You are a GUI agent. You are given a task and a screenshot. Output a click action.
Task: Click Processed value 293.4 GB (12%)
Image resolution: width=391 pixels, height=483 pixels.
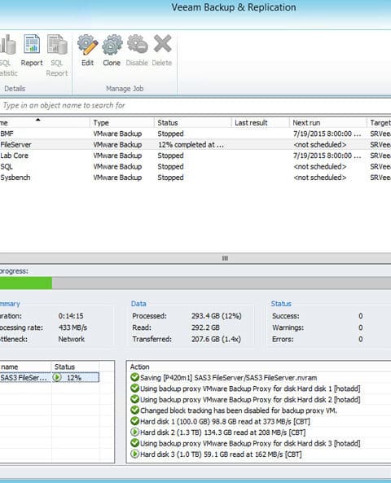pos(217,316)
